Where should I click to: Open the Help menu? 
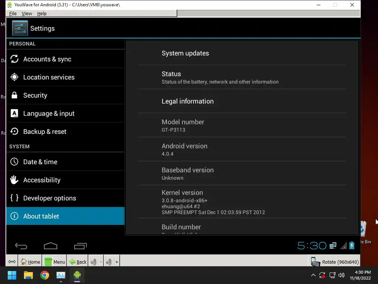(42, 14)
